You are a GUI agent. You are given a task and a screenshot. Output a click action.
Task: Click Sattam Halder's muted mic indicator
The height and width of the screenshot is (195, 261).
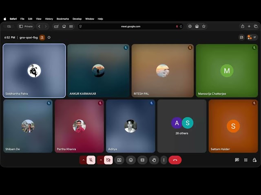pos(254,103)
